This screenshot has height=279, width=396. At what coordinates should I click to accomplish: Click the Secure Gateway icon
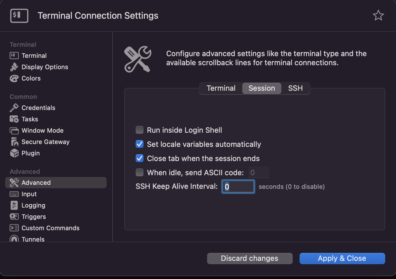(14, 142)
